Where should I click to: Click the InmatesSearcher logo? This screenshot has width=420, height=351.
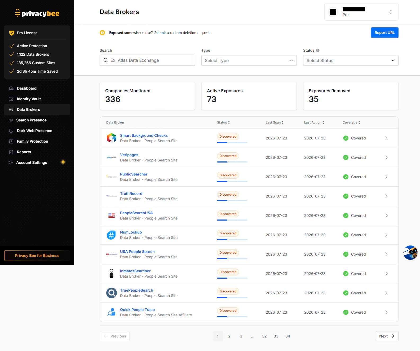[112, 273]
